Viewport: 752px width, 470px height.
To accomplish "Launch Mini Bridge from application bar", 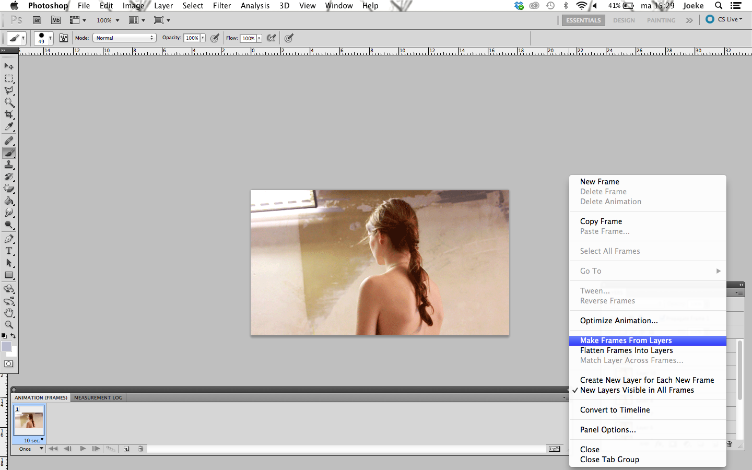I will [56, 20].
